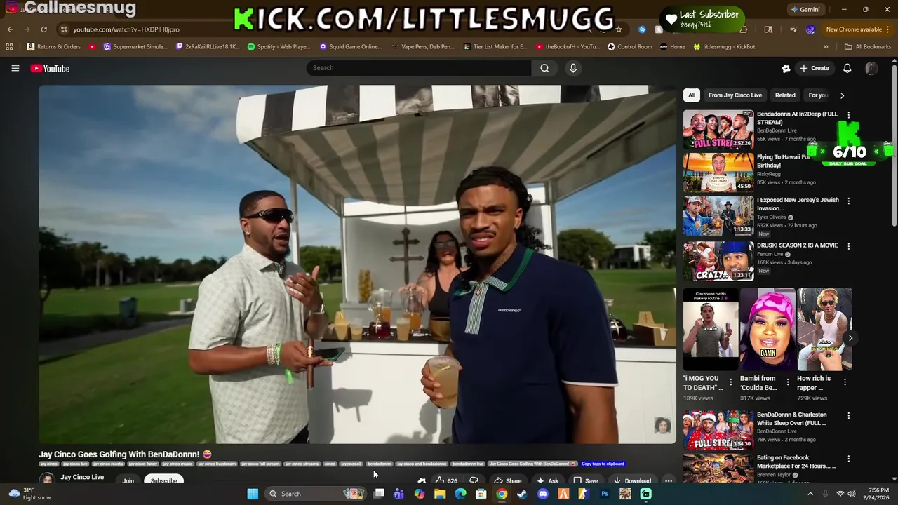Go back with the browser back arrow
Viewport: 898px width, 505px height.
[10, 29]
